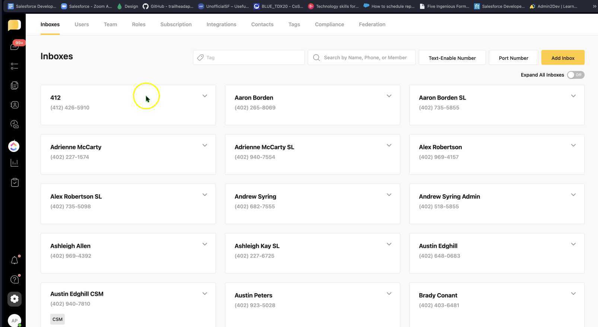Open the analytics bar chart icon

[15, 163]
